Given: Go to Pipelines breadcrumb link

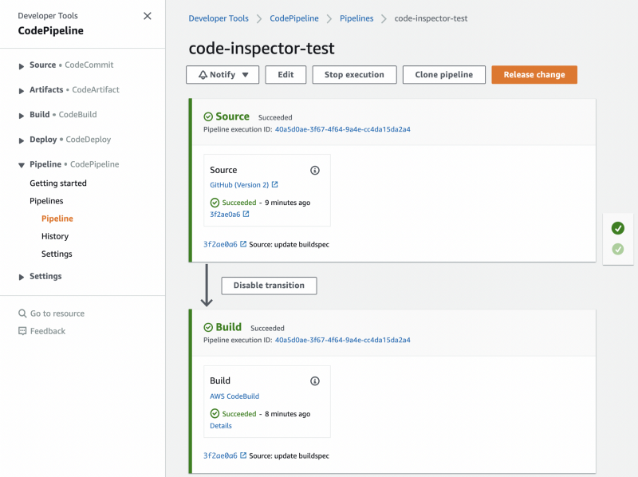Looking at the screenshot, I should (356, 18).
